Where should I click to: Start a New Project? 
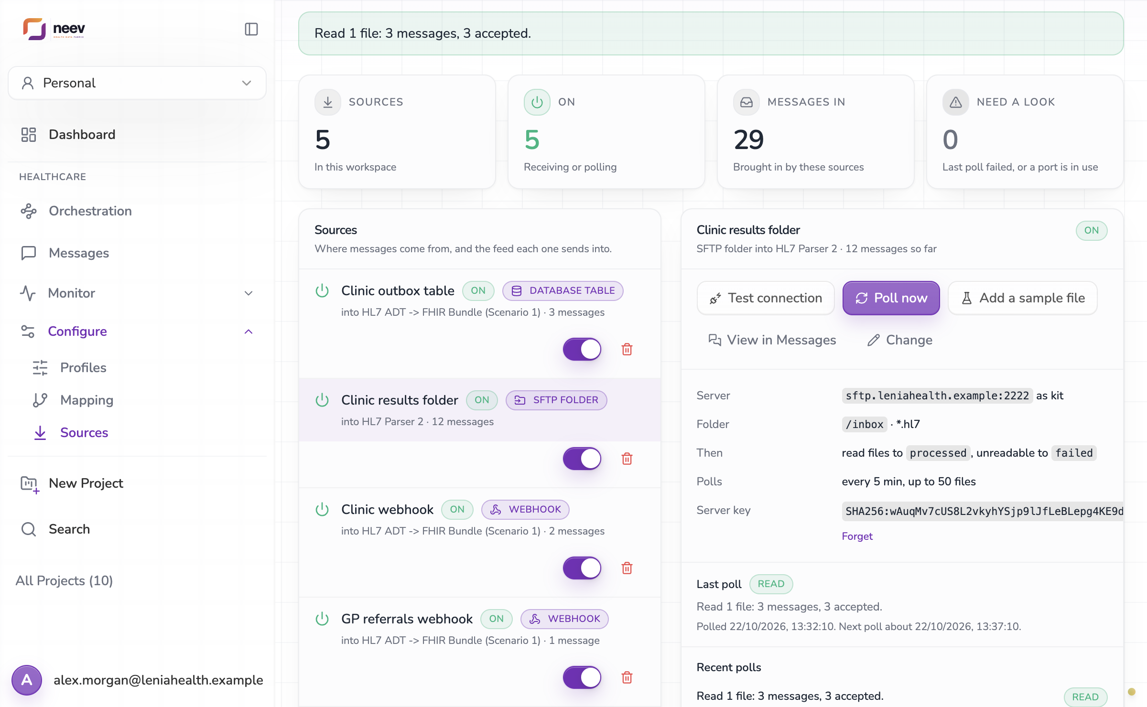coord(137,483)
